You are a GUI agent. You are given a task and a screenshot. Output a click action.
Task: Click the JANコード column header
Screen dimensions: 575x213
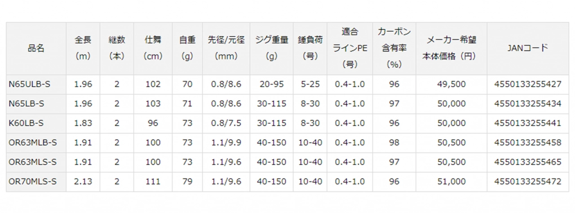528,48
